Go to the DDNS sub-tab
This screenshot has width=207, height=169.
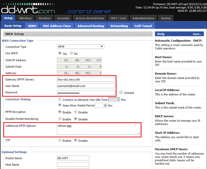click(x=32, y=26)
